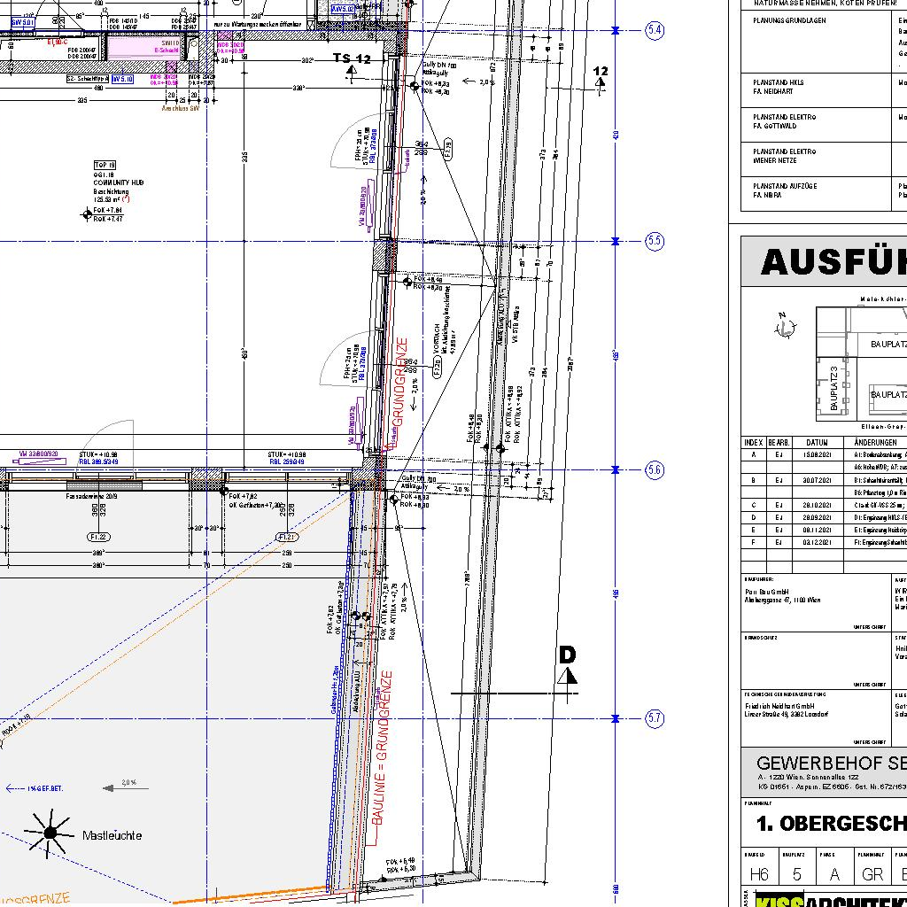Image resolution: width=907 pixels, height=907 pixels.
Task: Select grid axis bubble 5.5
Action: (x=655, y=241)
